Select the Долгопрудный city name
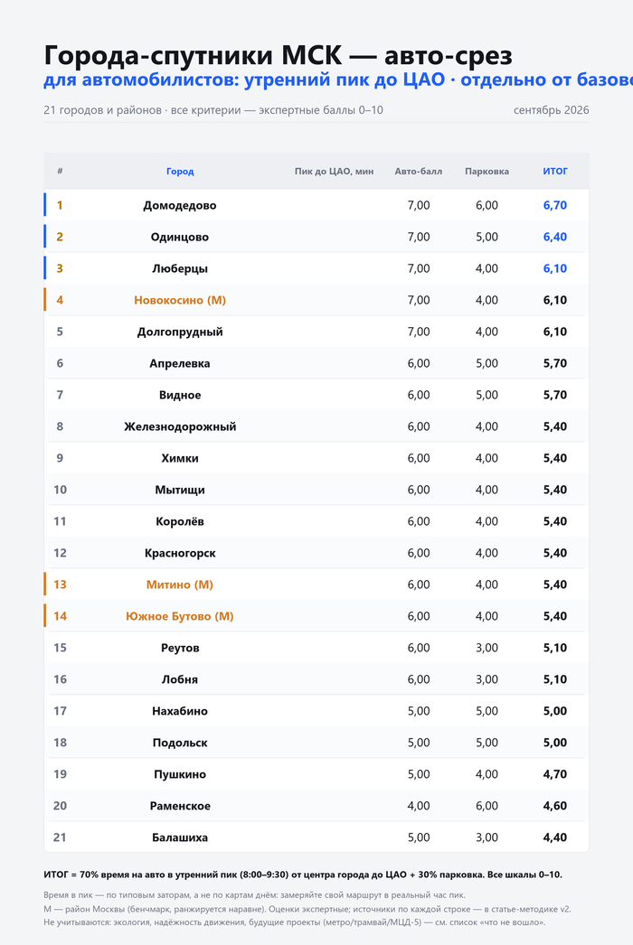Viewport: 633px width, 945px height. (x=180, y=332)
